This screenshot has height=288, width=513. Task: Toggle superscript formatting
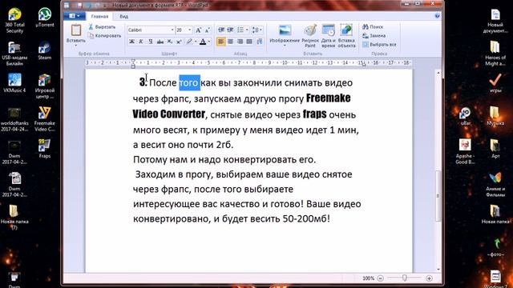(x=179, y=42)
